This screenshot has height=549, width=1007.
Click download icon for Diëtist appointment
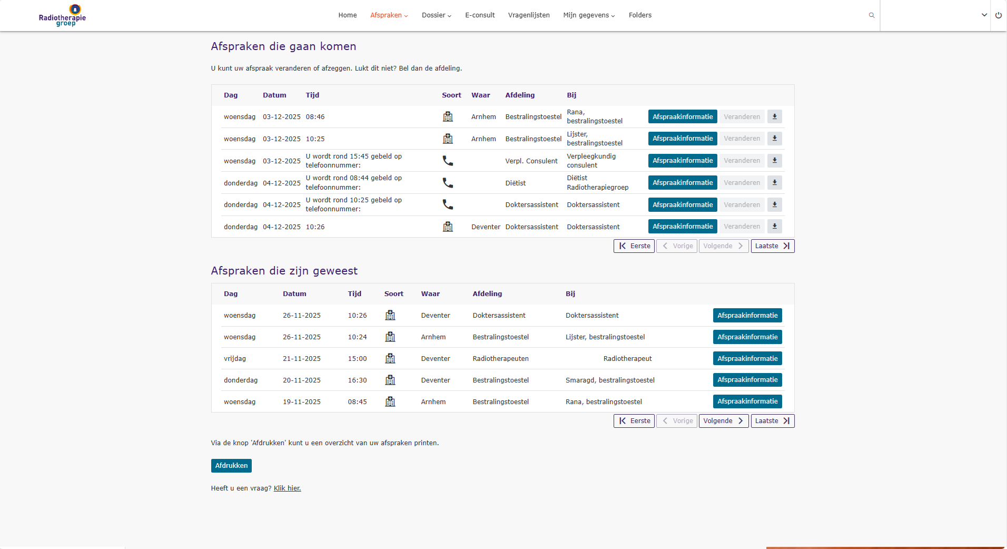tap(775, 183)
